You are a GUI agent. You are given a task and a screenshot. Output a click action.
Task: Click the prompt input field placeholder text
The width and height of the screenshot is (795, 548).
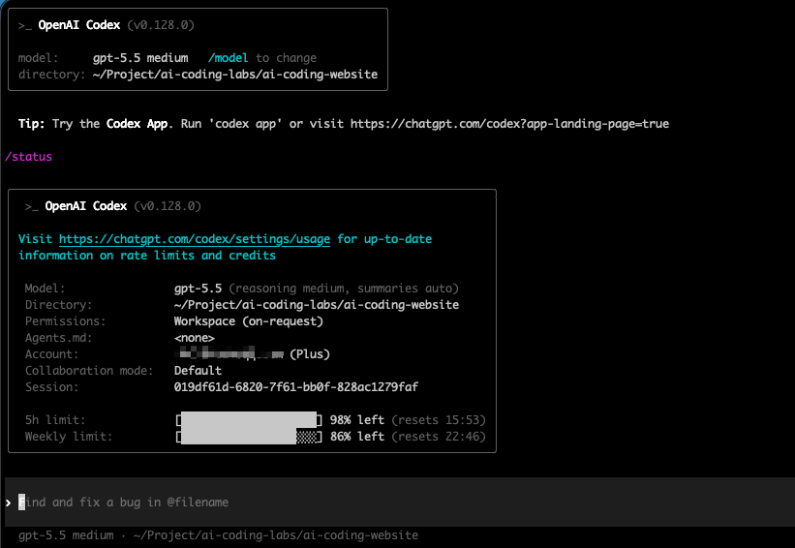[x=123, y=502]
